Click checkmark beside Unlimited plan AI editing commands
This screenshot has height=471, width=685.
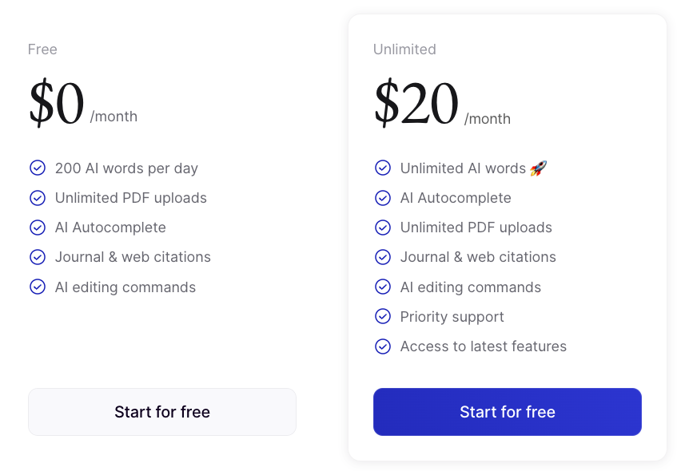[383, 287]
